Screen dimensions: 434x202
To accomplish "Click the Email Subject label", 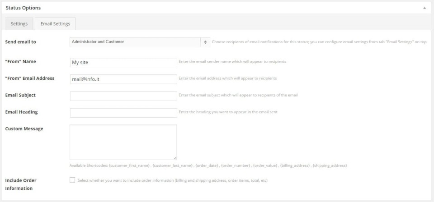I will coord(20,95).
